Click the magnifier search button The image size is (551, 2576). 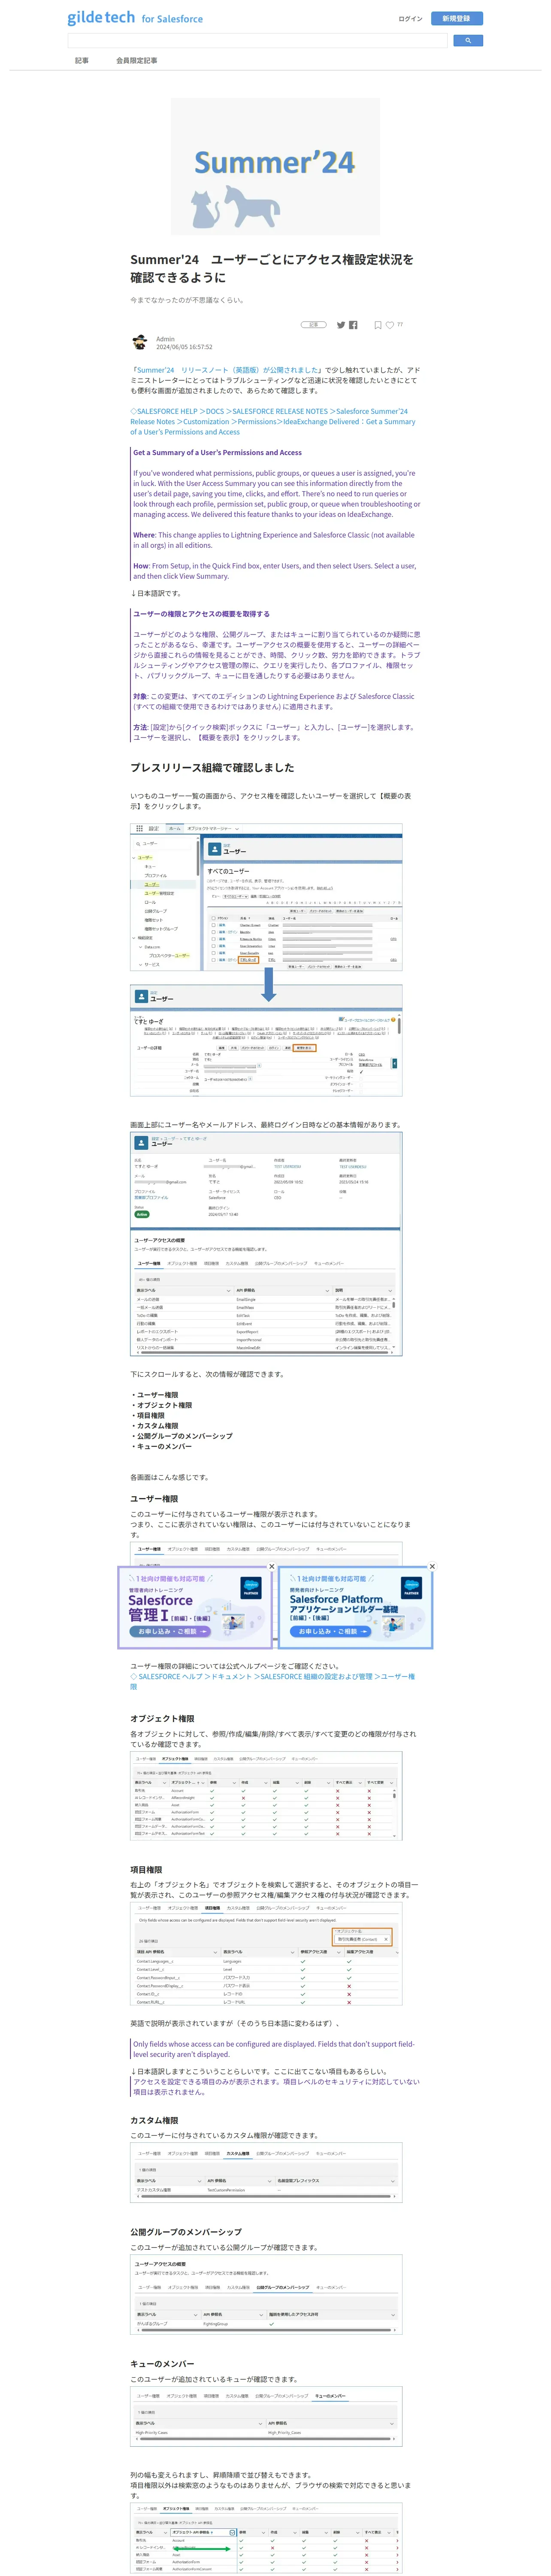pyautogui.click(x=468, y=41)
